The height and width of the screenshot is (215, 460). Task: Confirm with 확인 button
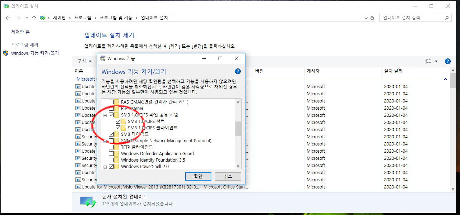[198, 176]
